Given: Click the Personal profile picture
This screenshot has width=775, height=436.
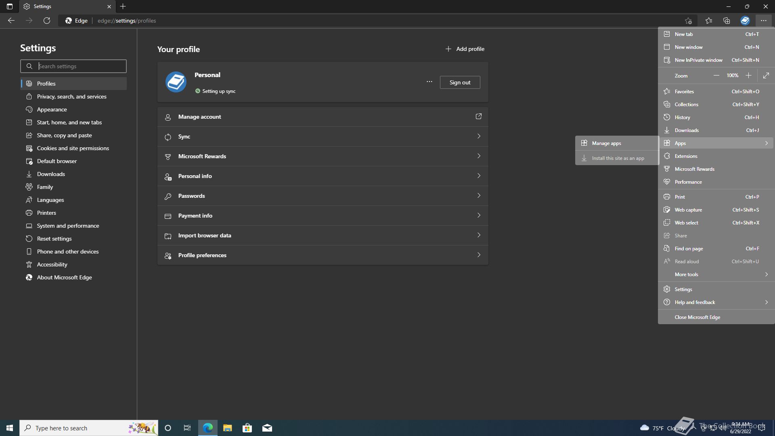Looking at the screenshot, I should [176, 82].
